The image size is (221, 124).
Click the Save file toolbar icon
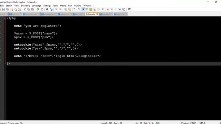[3, 9]
